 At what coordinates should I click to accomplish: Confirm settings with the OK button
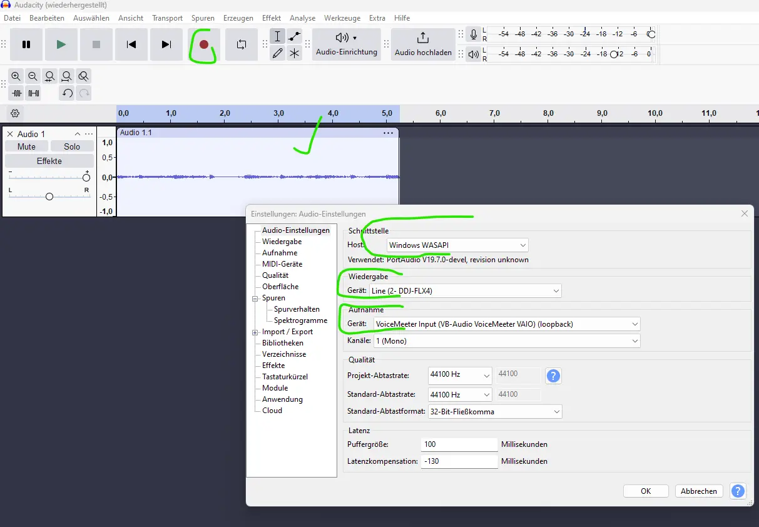point(645,491)
